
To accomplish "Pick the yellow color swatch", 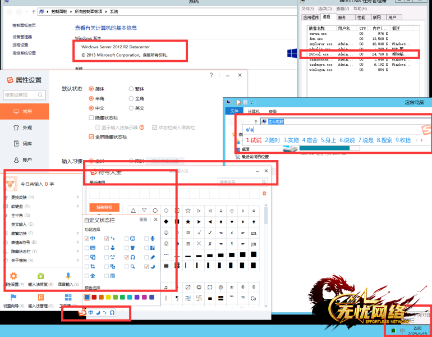I will [108, 297].
